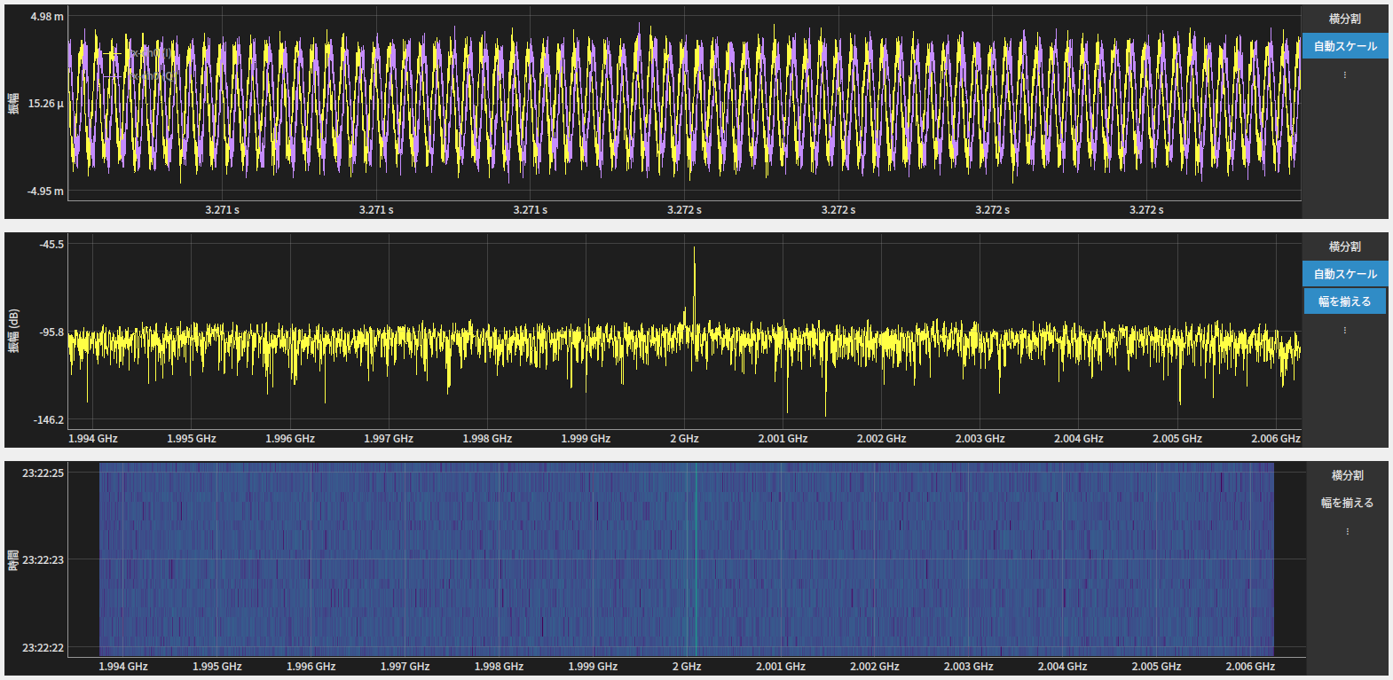The height and width of the screenshot is (680, 1393).
Task: Click the 時間 axis title of the waterfall
Action: (x=13, y=559)
